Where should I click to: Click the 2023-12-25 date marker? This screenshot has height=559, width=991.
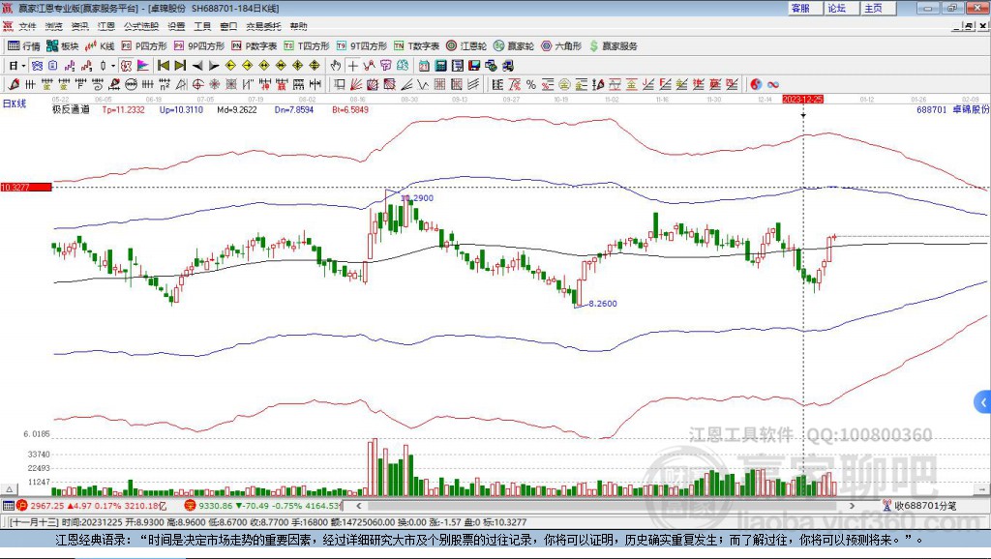click(x=802, y=100)
